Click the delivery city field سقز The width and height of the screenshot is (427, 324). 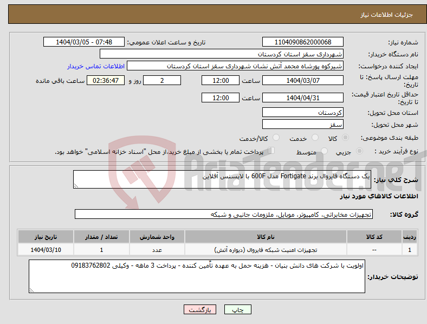coord(303,124)
